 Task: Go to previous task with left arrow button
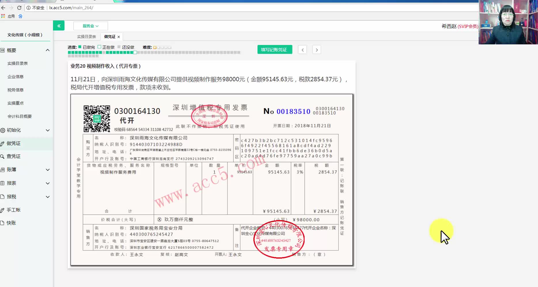click(302, 50)
